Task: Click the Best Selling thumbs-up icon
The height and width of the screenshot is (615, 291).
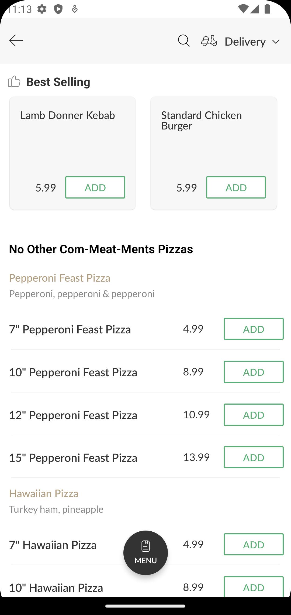Action: click(x=14, y=81)
